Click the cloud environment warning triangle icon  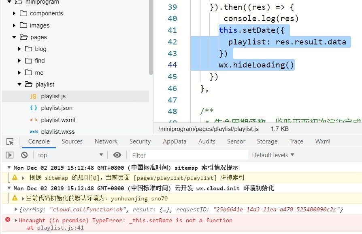(x=15, y=198)
